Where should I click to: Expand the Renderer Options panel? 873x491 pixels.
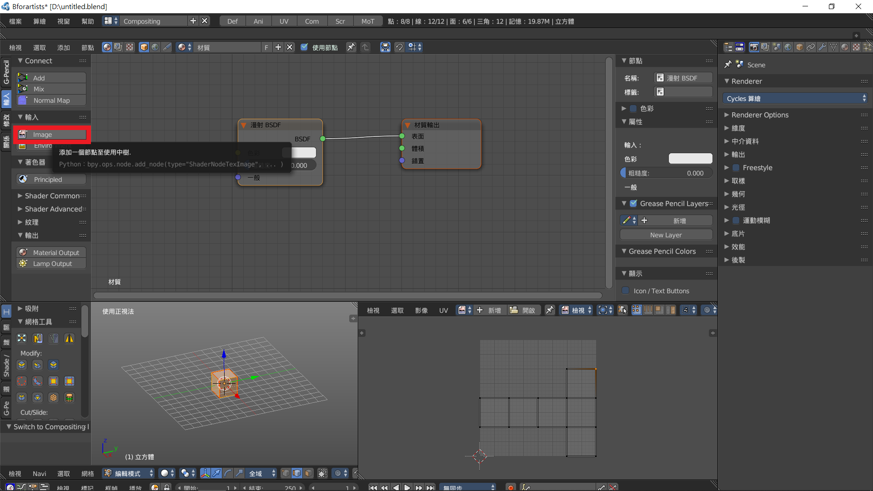click(760, 115)
